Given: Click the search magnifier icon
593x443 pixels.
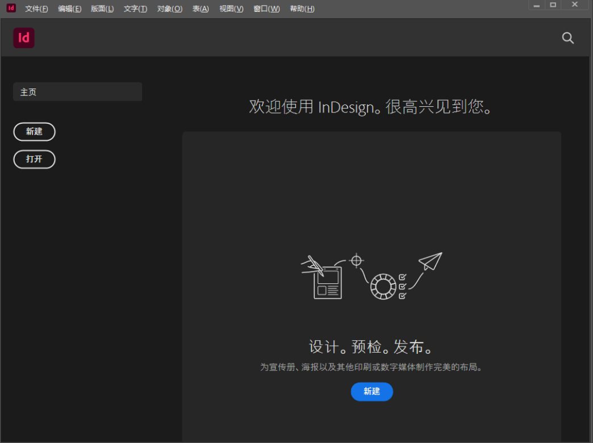Looking at the screenshot, I should pyautogui.click(x=567, y=38).
